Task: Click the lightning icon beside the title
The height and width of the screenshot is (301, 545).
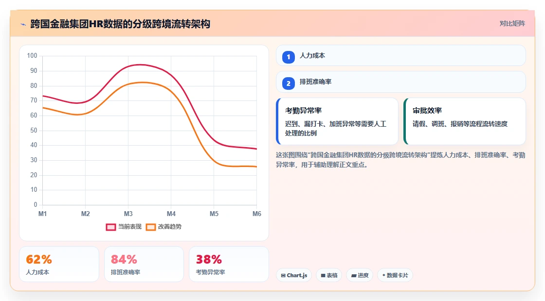Action: pos(23,24)
